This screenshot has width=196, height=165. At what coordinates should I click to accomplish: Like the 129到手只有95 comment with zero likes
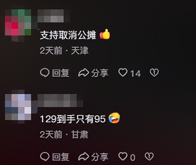coord(123,156)
